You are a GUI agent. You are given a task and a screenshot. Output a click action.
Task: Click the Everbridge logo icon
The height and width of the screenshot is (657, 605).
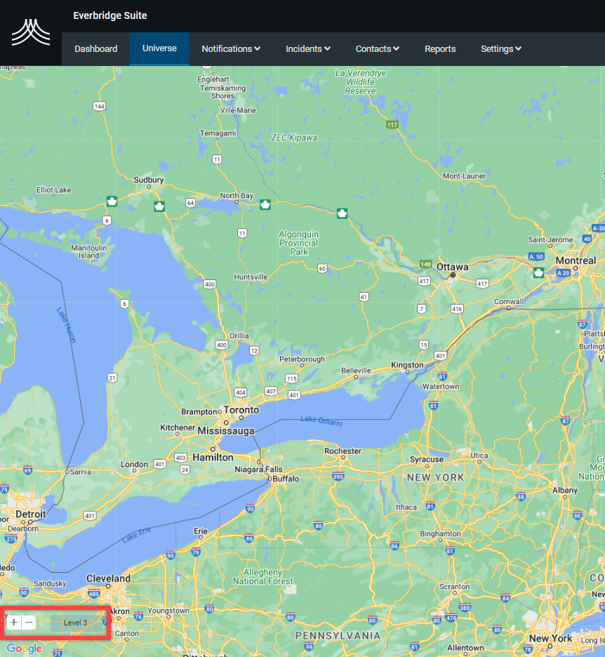point(30,32)
